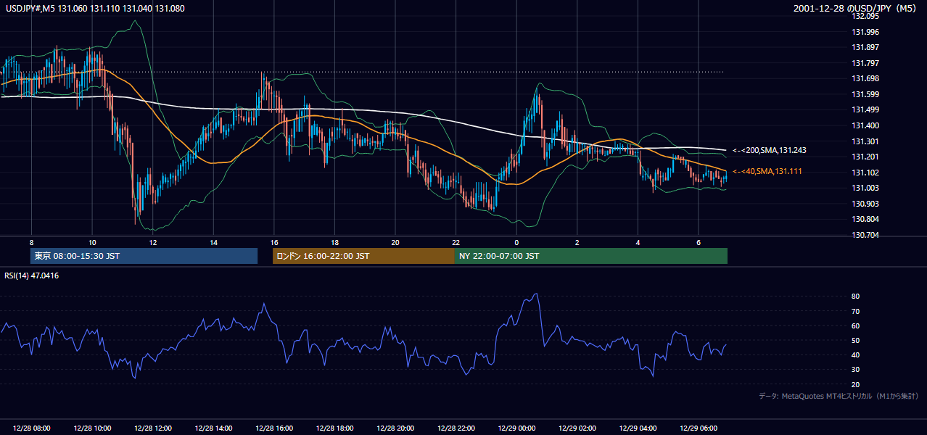927x435 pixels.
Task: Click the bottom time label 12/28 14:00
Action: coord(213,428)
